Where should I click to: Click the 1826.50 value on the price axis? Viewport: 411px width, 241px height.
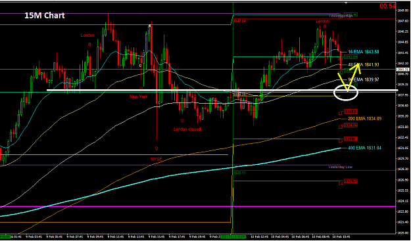402,180
